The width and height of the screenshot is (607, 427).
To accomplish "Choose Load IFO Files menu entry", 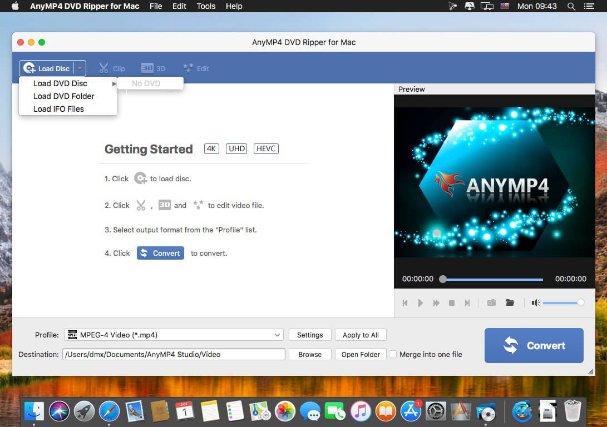I will pos(68,108).
